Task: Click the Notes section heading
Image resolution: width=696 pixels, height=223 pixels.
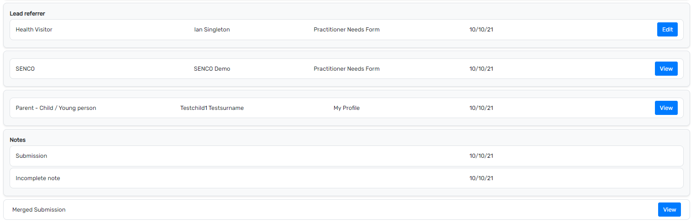Action: [18, 140]
